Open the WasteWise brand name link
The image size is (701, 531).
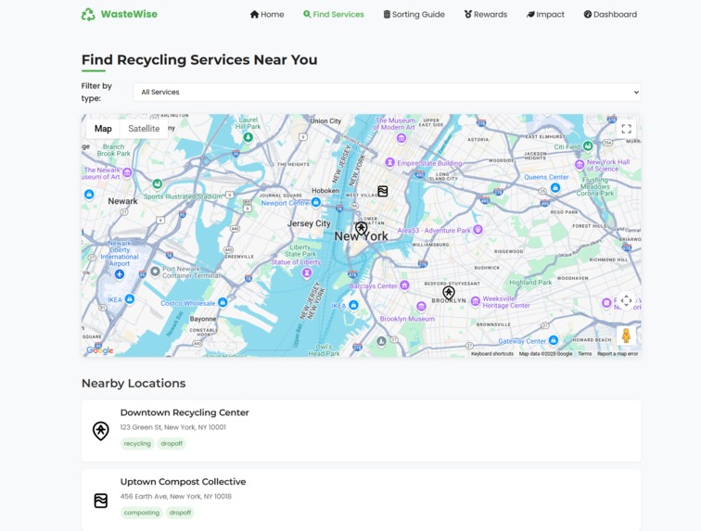pos(129,14)
